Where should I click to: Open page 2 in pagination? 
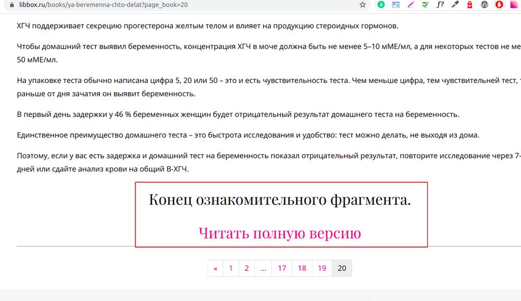(246, 268)
